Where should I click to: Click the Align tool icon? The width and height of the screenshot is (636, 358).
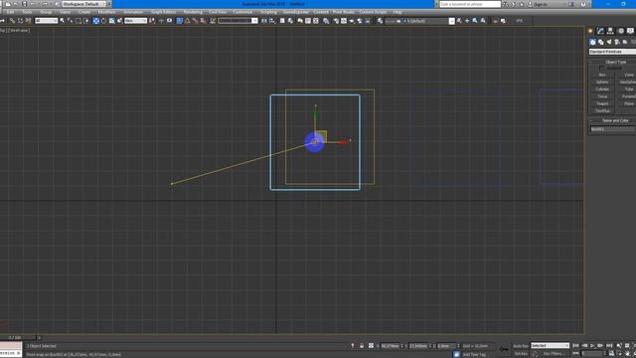(272, 21)
